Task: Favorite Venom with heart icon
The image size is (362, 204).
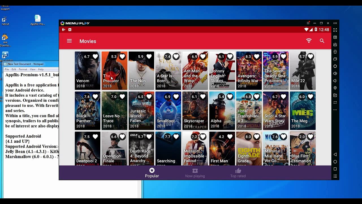Action: [x=95, y=57]
